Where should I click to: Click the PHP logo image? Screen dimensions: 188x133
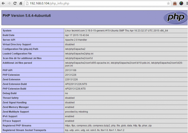click(x=175, y=18)
